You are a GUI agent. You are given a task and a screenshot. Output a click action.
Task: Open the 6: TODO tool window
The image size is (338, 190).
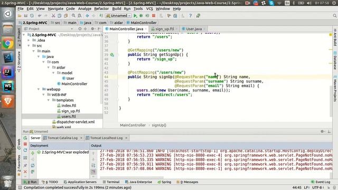pyautogui.click(x=50, y=182)
